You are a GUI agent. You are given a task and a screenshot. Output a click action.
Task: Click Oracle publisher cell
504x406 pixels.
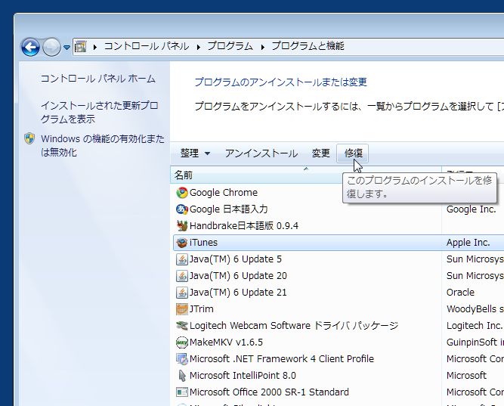tap(460, 293)
